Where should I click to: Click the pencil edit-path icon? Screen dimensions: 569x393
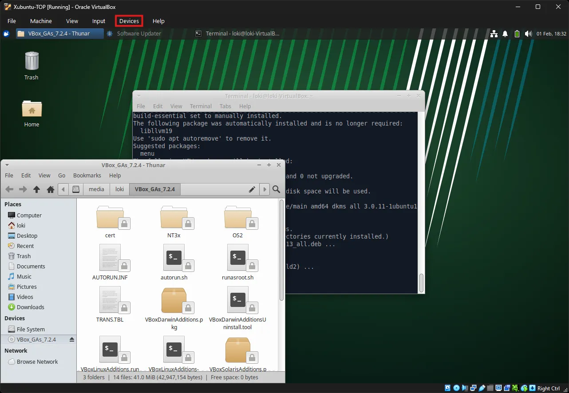[252, 189]
